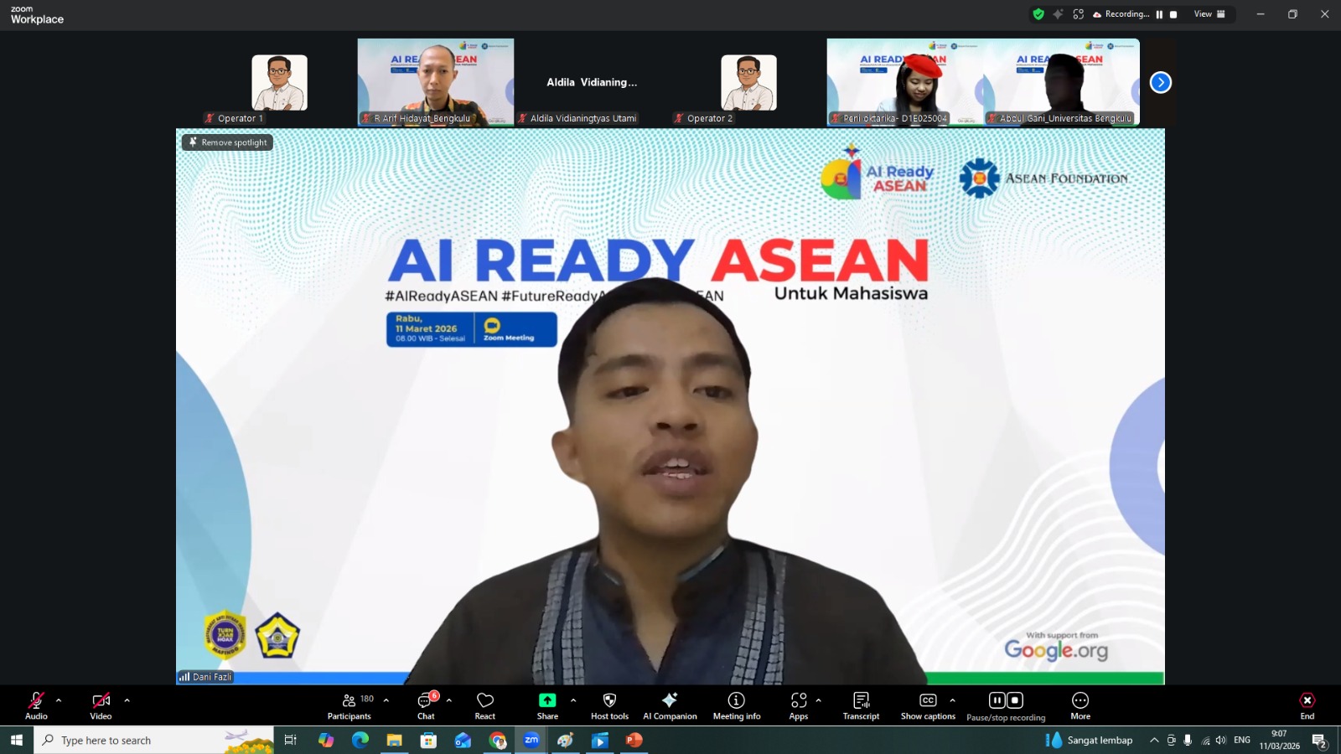Image resolution: width=1341 pixels, height=754 pixels.
Task: Open the Participants panel
Action: [349, 705]
